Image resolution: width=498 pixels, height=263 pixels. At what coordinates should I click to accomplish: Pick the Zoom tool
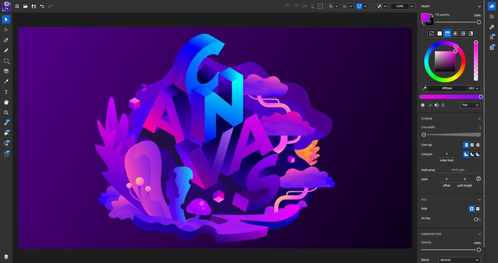(x=6, y=112)
